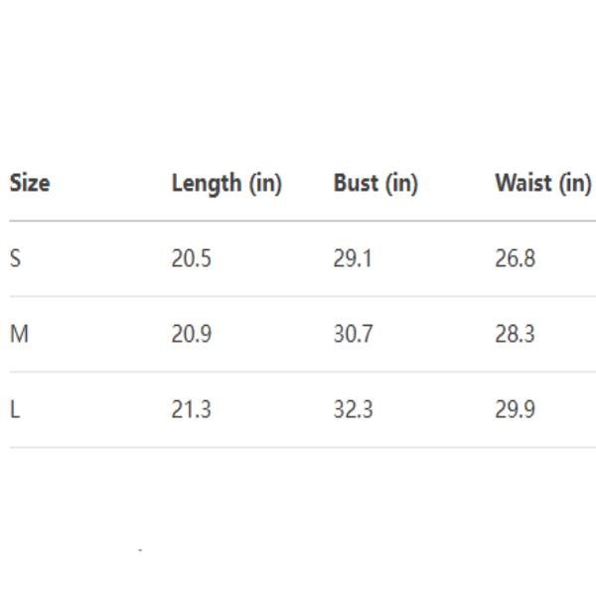
Task: Click the 20.9 length value
Action: pyautogui.click(x=192, y=335)
